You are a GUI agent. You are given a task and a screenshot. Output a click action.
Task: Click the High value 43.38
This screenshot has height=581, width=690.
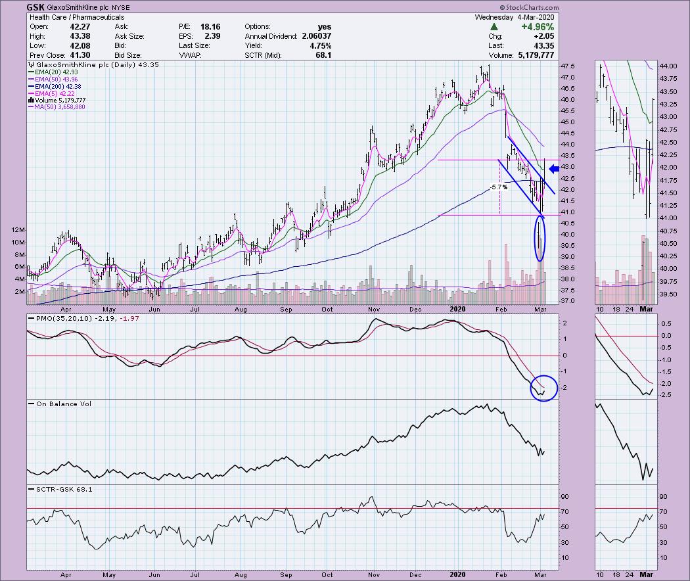(80, 36)
